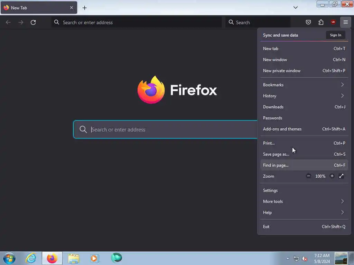This screenshot has width=354, height=265.
Task: Open the list all tabs chevron
Action: [296, 8]
